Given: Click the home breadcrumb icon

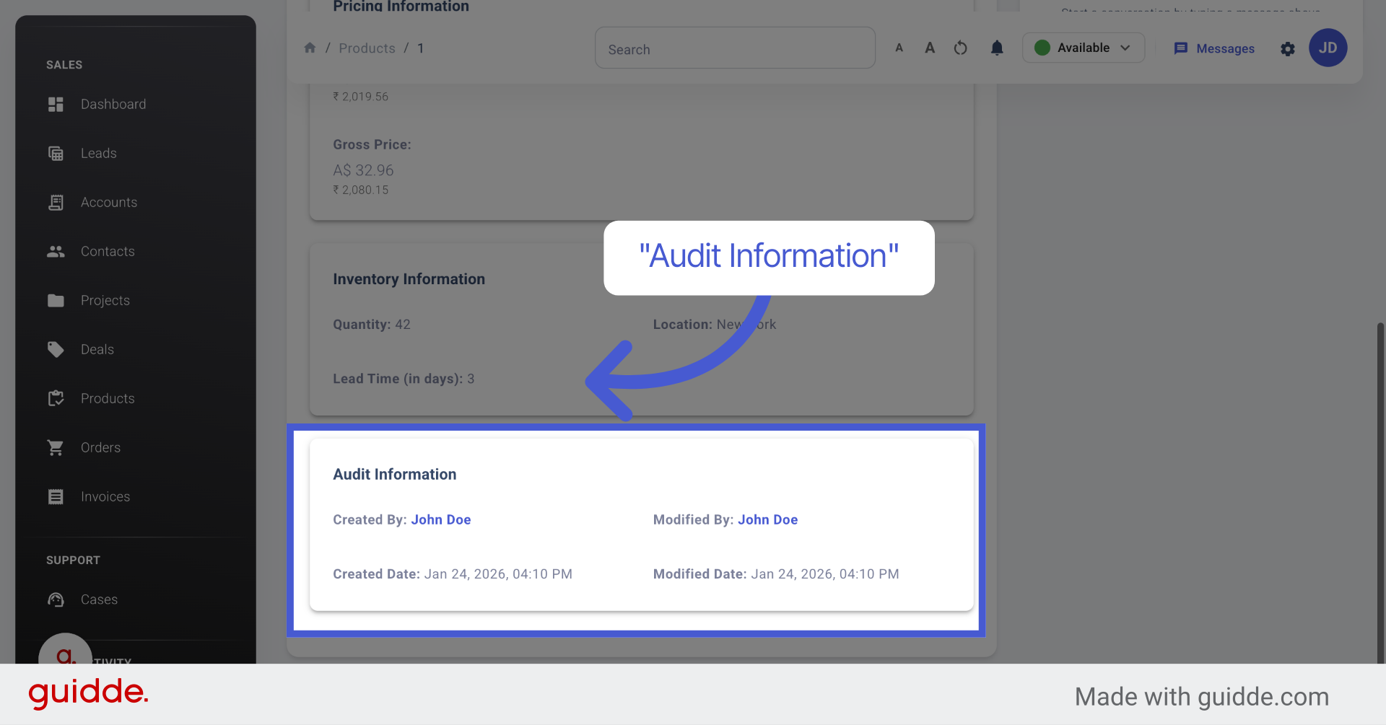Looking at the screenshot, I should pos(310,48).
